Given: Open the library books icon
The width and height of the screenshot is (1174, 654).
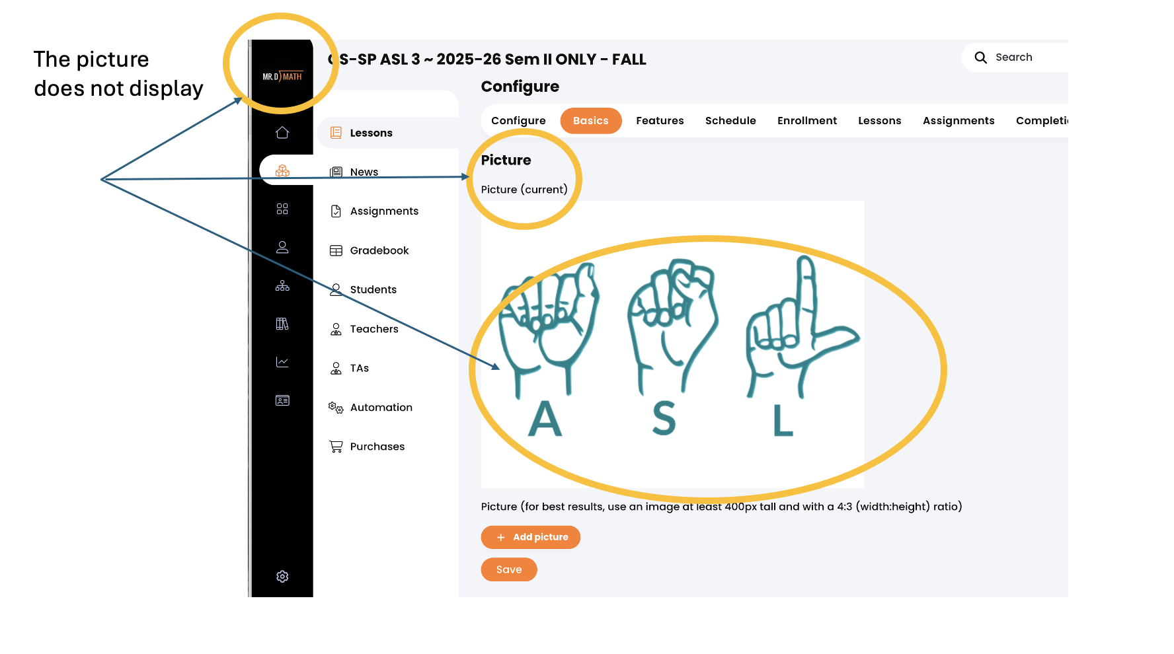Looking at the screenshot, I should coord(282,324).
